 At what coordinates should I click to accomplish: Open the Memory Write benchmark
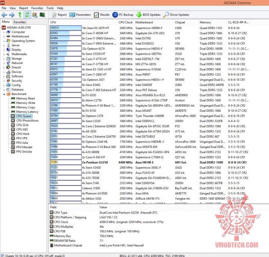[25, 103]
